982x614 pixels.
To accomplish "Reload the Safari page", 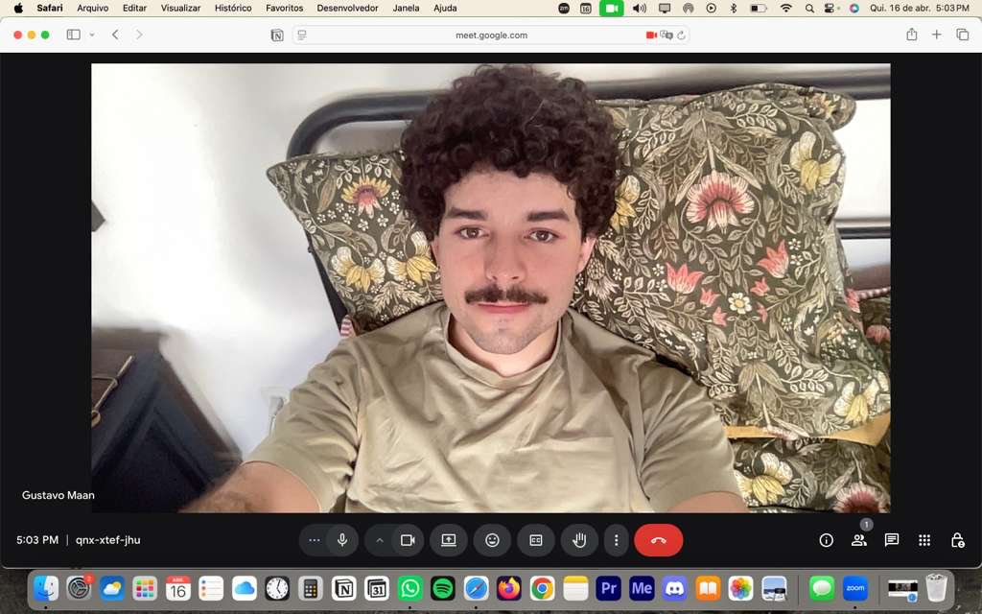I will point(682,35).
